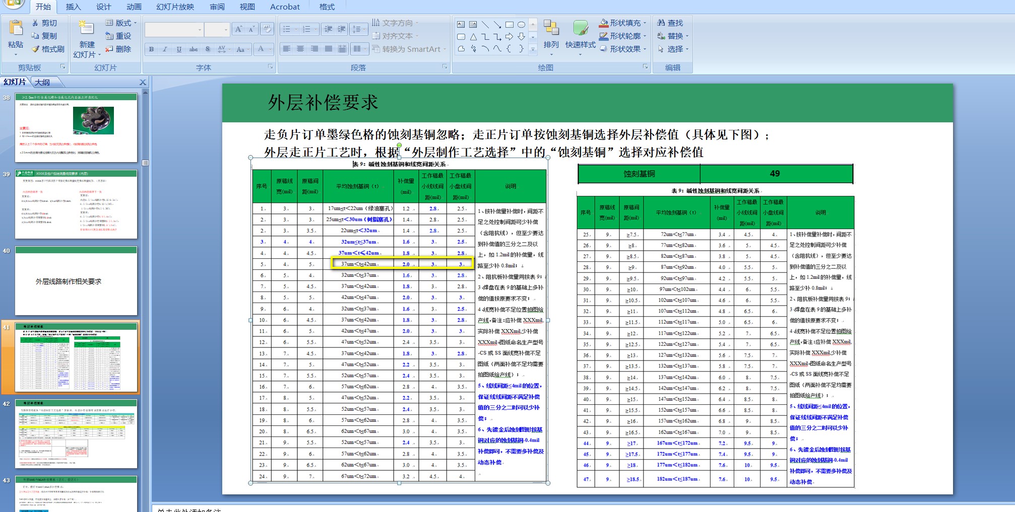Activate the 格式刷 Format Painter
Screen dimensions: 1015x512
(x=48, y=49)
